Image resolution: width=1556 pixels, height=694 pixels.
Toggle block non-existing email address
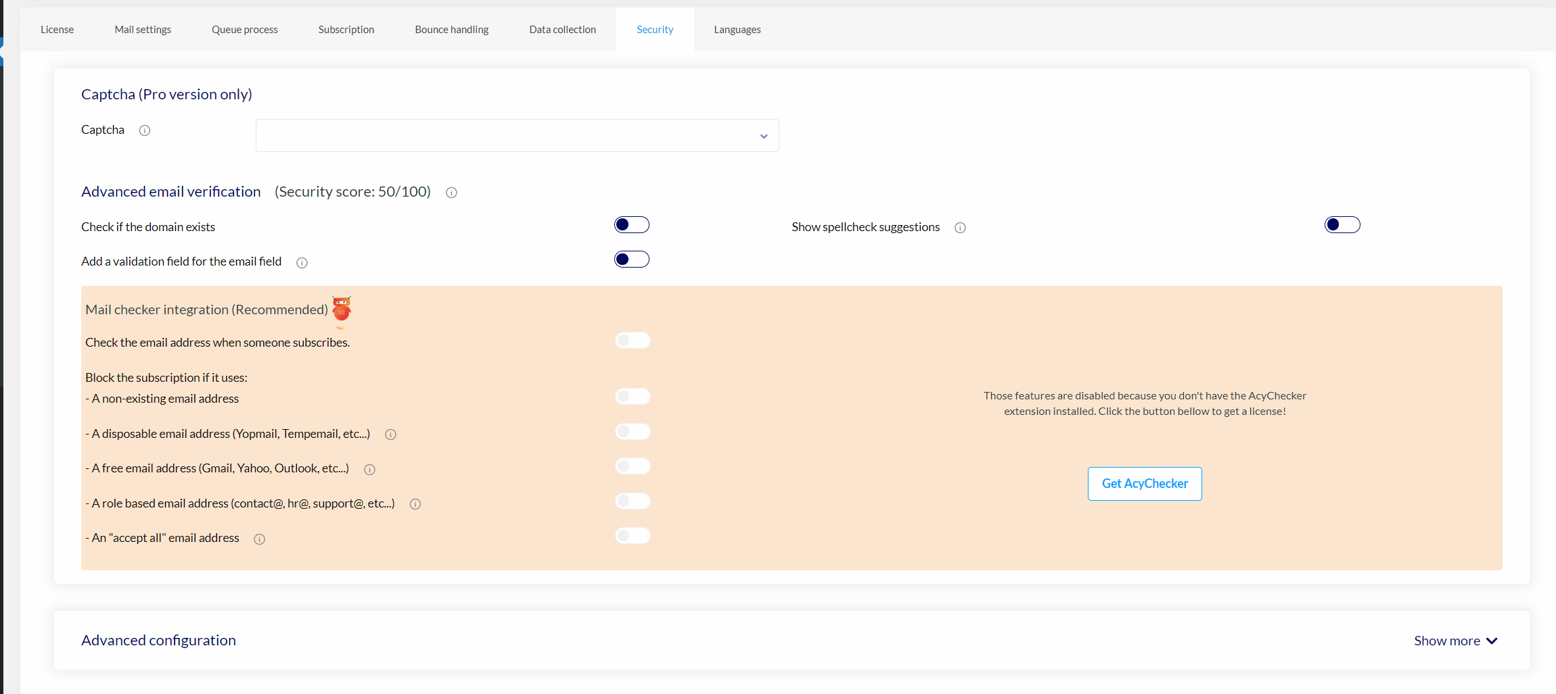click(633, 397)
